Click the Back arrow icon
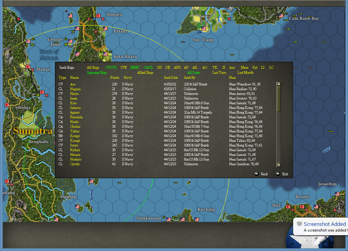This screenshot has height=251, width=348. tap(257, 174)
